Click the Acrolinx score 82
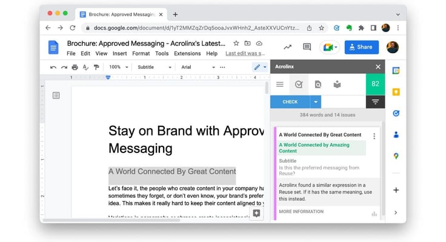Image resolution: width=446 pixels, height=242 pixels. click(375, 83)
